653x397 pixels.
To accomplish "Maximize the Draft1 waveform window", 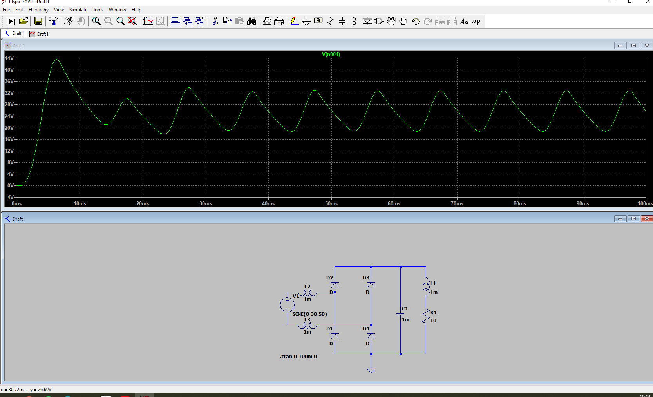I will click(x=633, y=45).
